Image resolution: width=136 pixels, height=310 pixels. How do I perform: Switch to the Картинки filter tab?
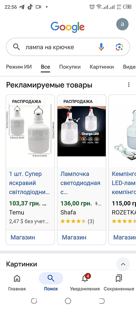coord(102,67)
